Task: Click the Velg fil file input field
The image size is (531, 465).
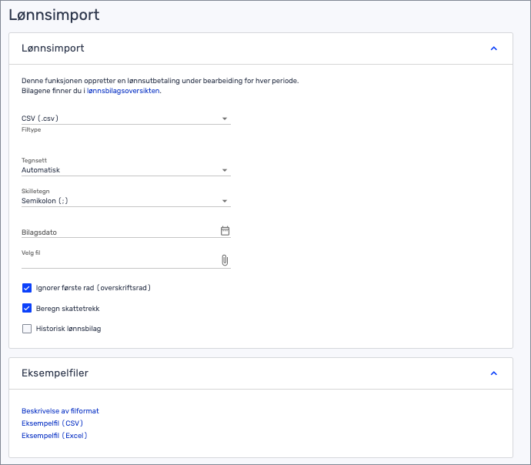Action: 115,261
